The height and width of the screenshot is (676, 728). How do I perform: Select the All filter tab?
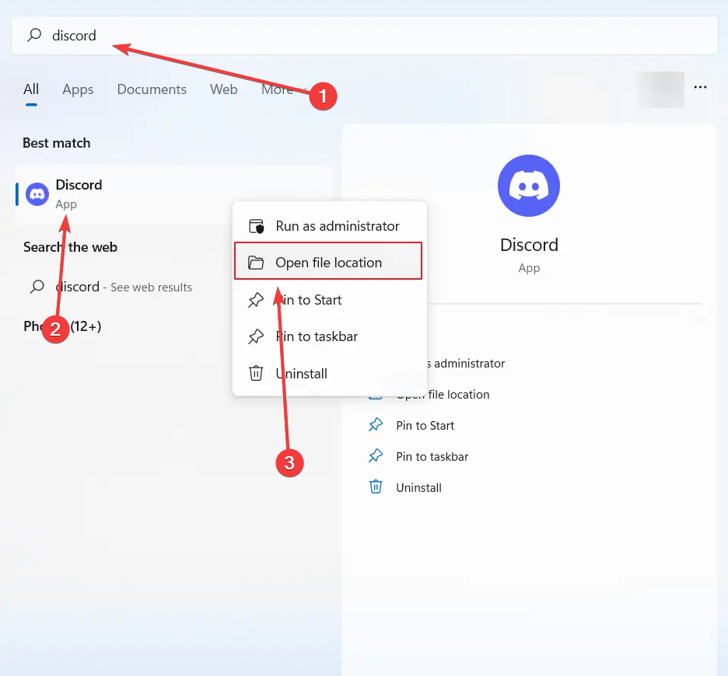click(31, 89)
